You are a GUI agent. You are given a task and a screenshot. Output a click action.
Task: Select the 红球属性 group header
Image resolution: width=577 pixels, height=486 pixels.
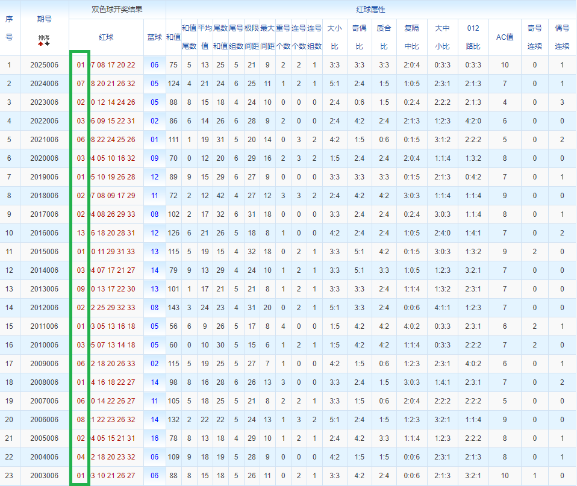(x=370, y=10)
